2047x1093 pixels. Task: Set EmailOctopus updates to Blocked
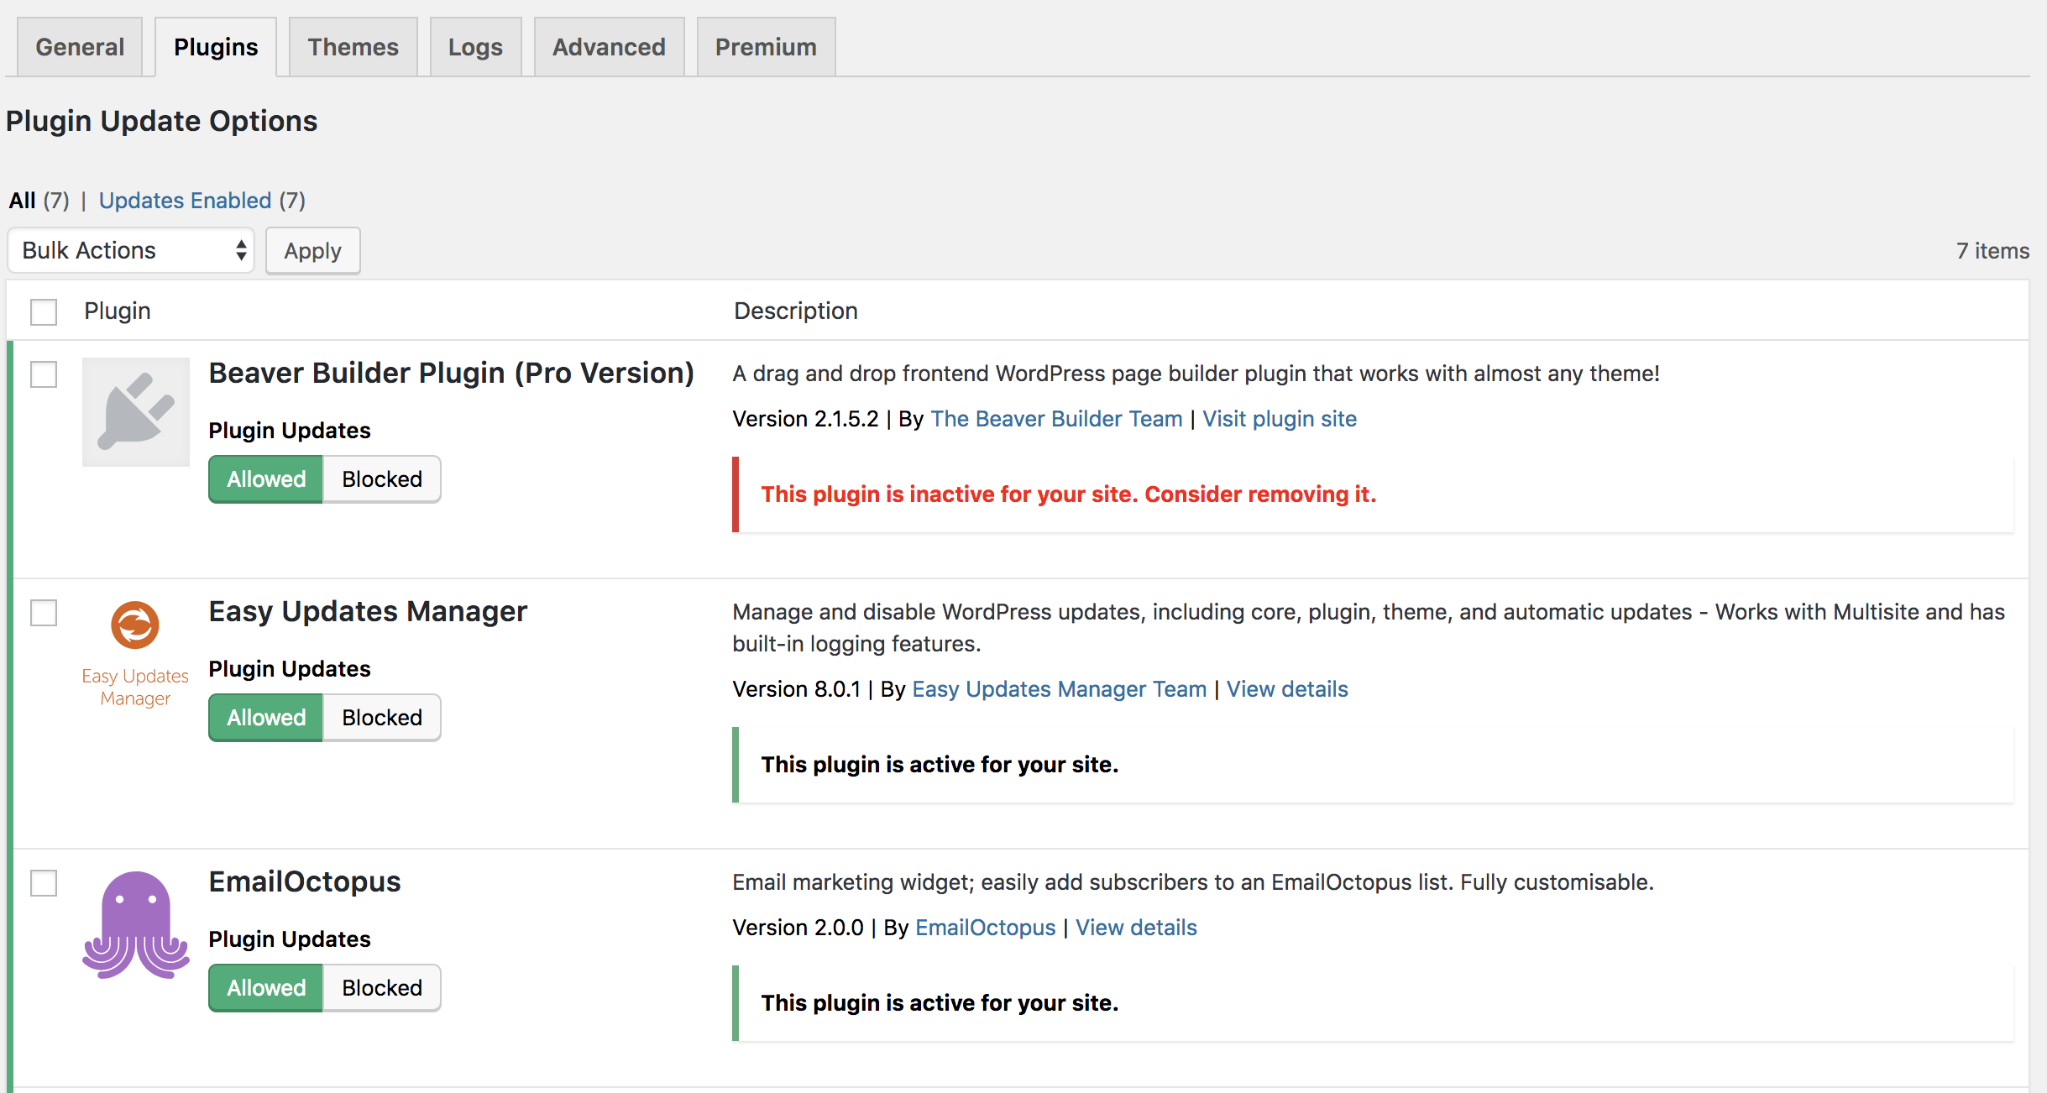point(382,988)
